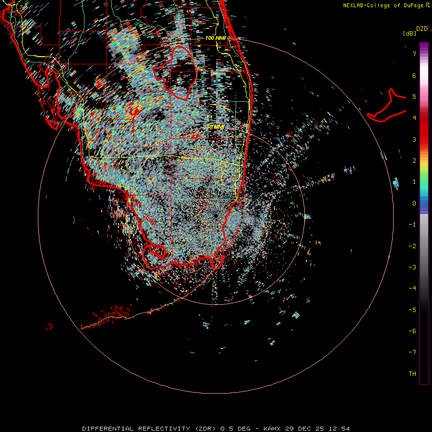432x432 pixels.
Task: Click the 4 value on the scale
Action: tap(414, 118)
